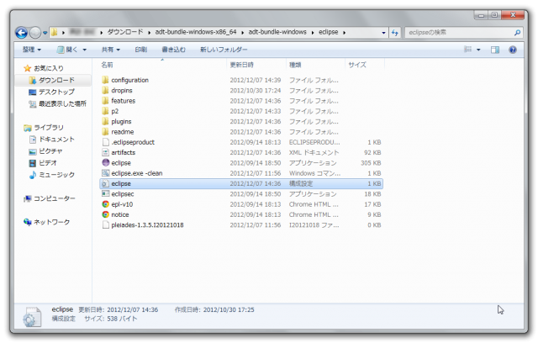
Task: Click the 305 KB size cell
Action: pyautogui.click(x=371, y=163)
